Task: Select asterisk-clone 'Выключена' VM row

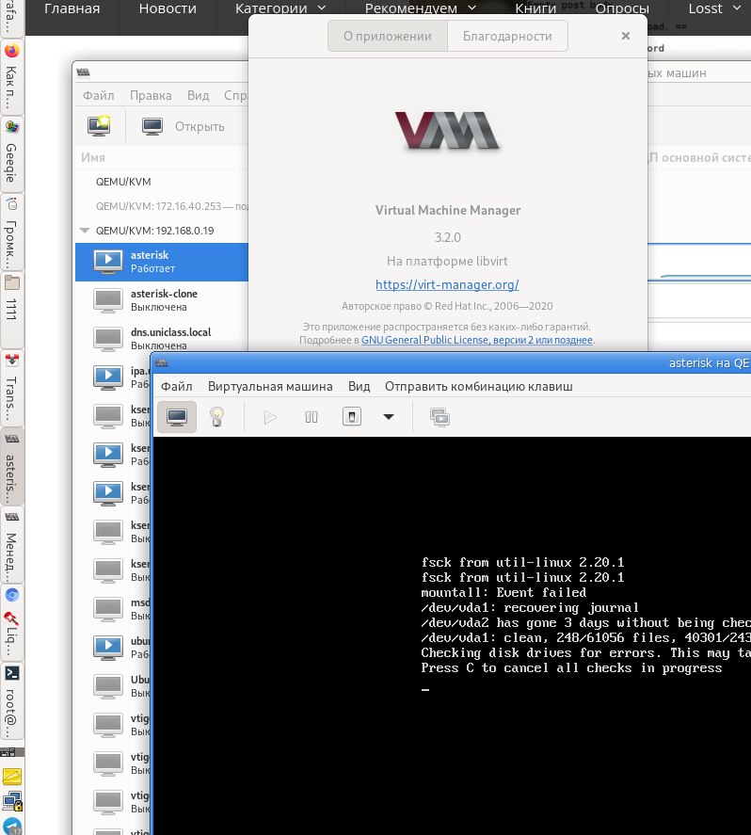Action: pyautogui.click(x=162, y=300)
